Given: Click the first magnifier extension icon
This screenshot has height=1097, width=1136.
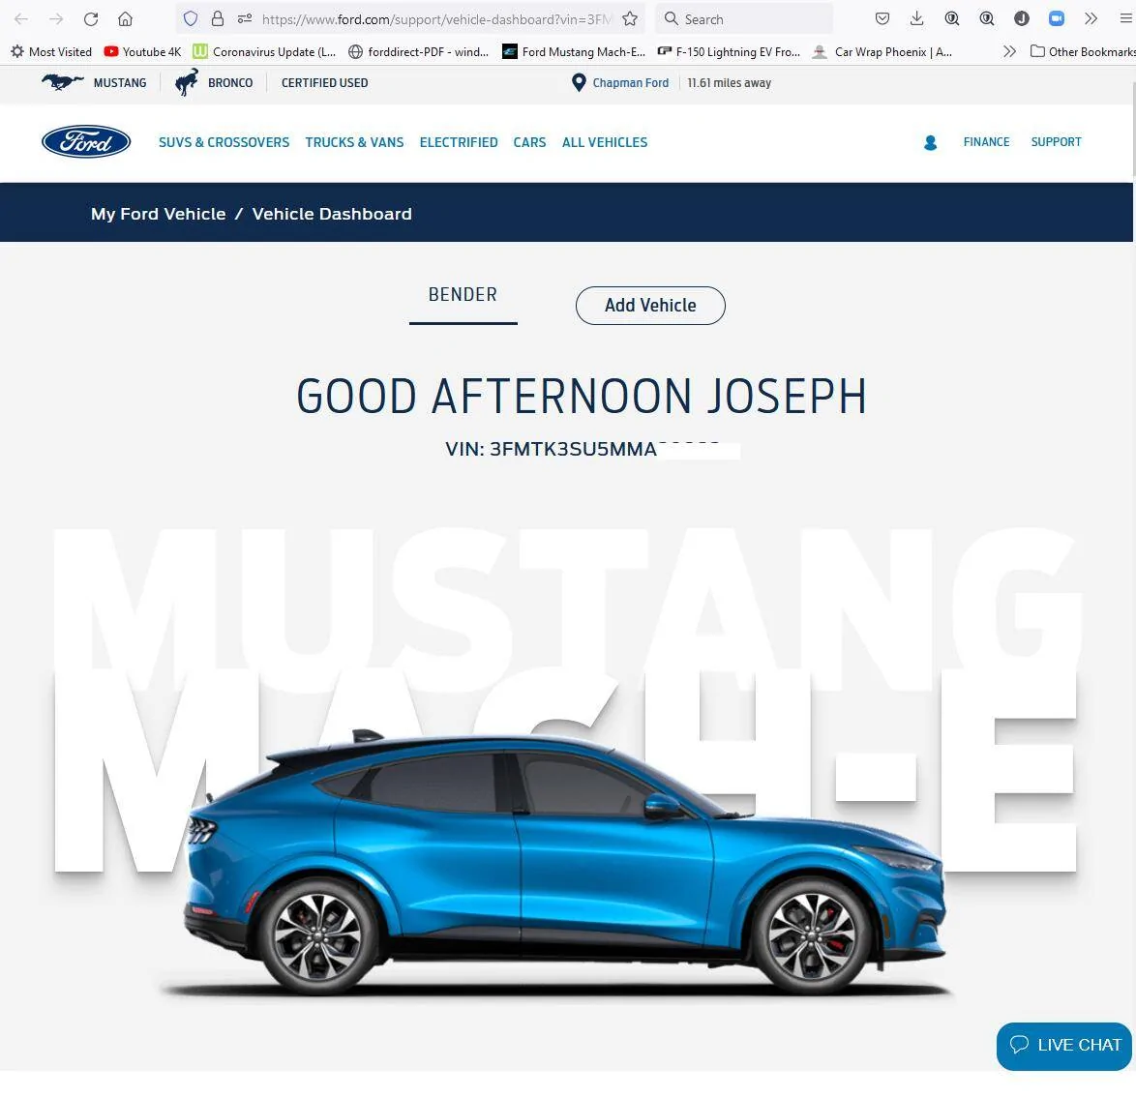Looking at the screenshot, I should tap(952, 18).
